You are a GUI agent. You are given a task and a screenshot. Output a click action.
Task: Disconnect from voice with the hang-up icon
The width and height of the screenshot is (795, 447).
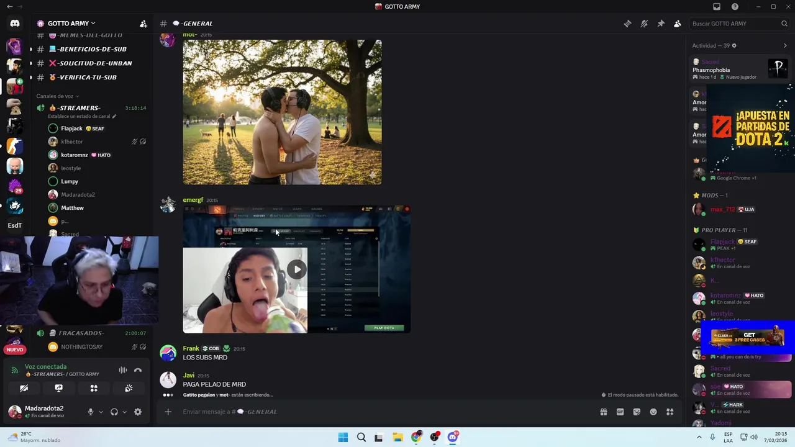click(138, 371)
